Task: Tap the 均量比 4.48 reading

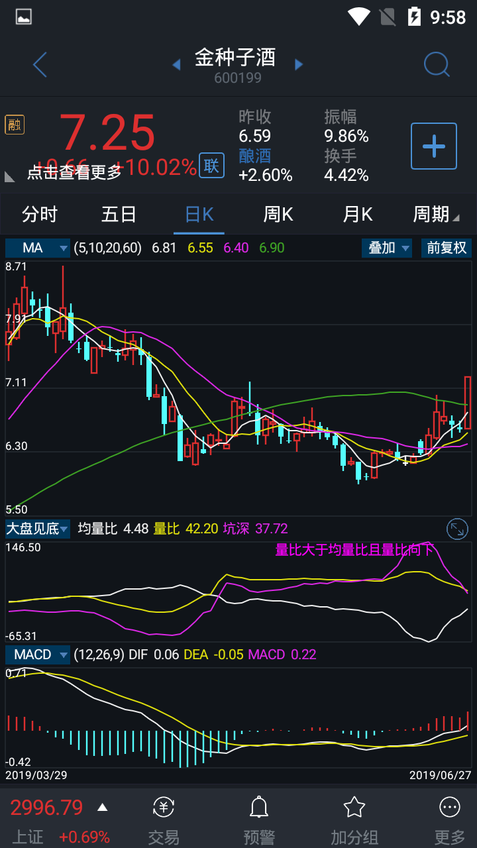Action: 113,529
